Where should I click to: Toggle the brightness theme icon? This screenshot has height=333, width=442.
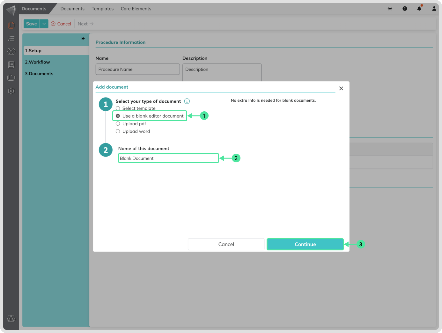[390, 9]
